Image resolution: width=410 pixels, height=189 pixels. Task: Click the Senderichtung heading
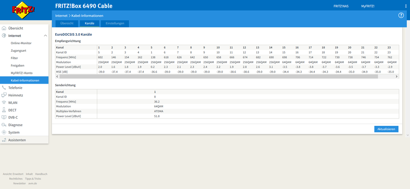(x=65, y=85)
